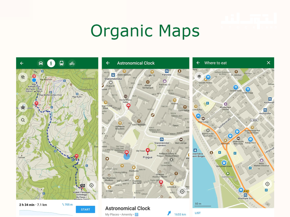Click the B 42 road shield
This screenshot has height=217, width=290.
pos(246,191)
